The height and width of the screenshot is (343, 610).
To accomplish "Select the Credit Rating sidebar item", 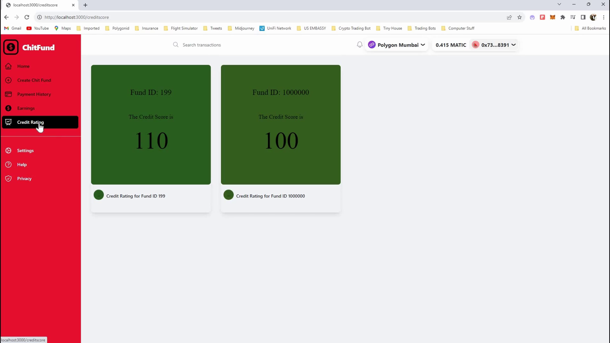I will click(x=30, y=122).
